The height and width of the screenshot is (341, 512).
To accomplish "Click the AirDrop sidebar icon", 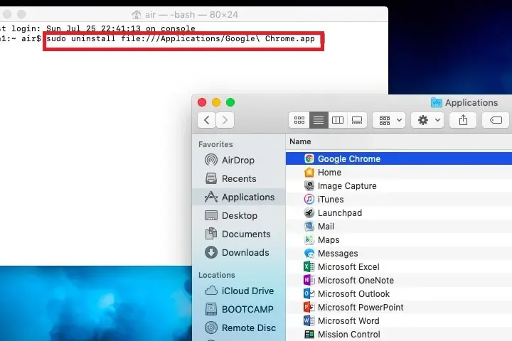I will (211, 160).
